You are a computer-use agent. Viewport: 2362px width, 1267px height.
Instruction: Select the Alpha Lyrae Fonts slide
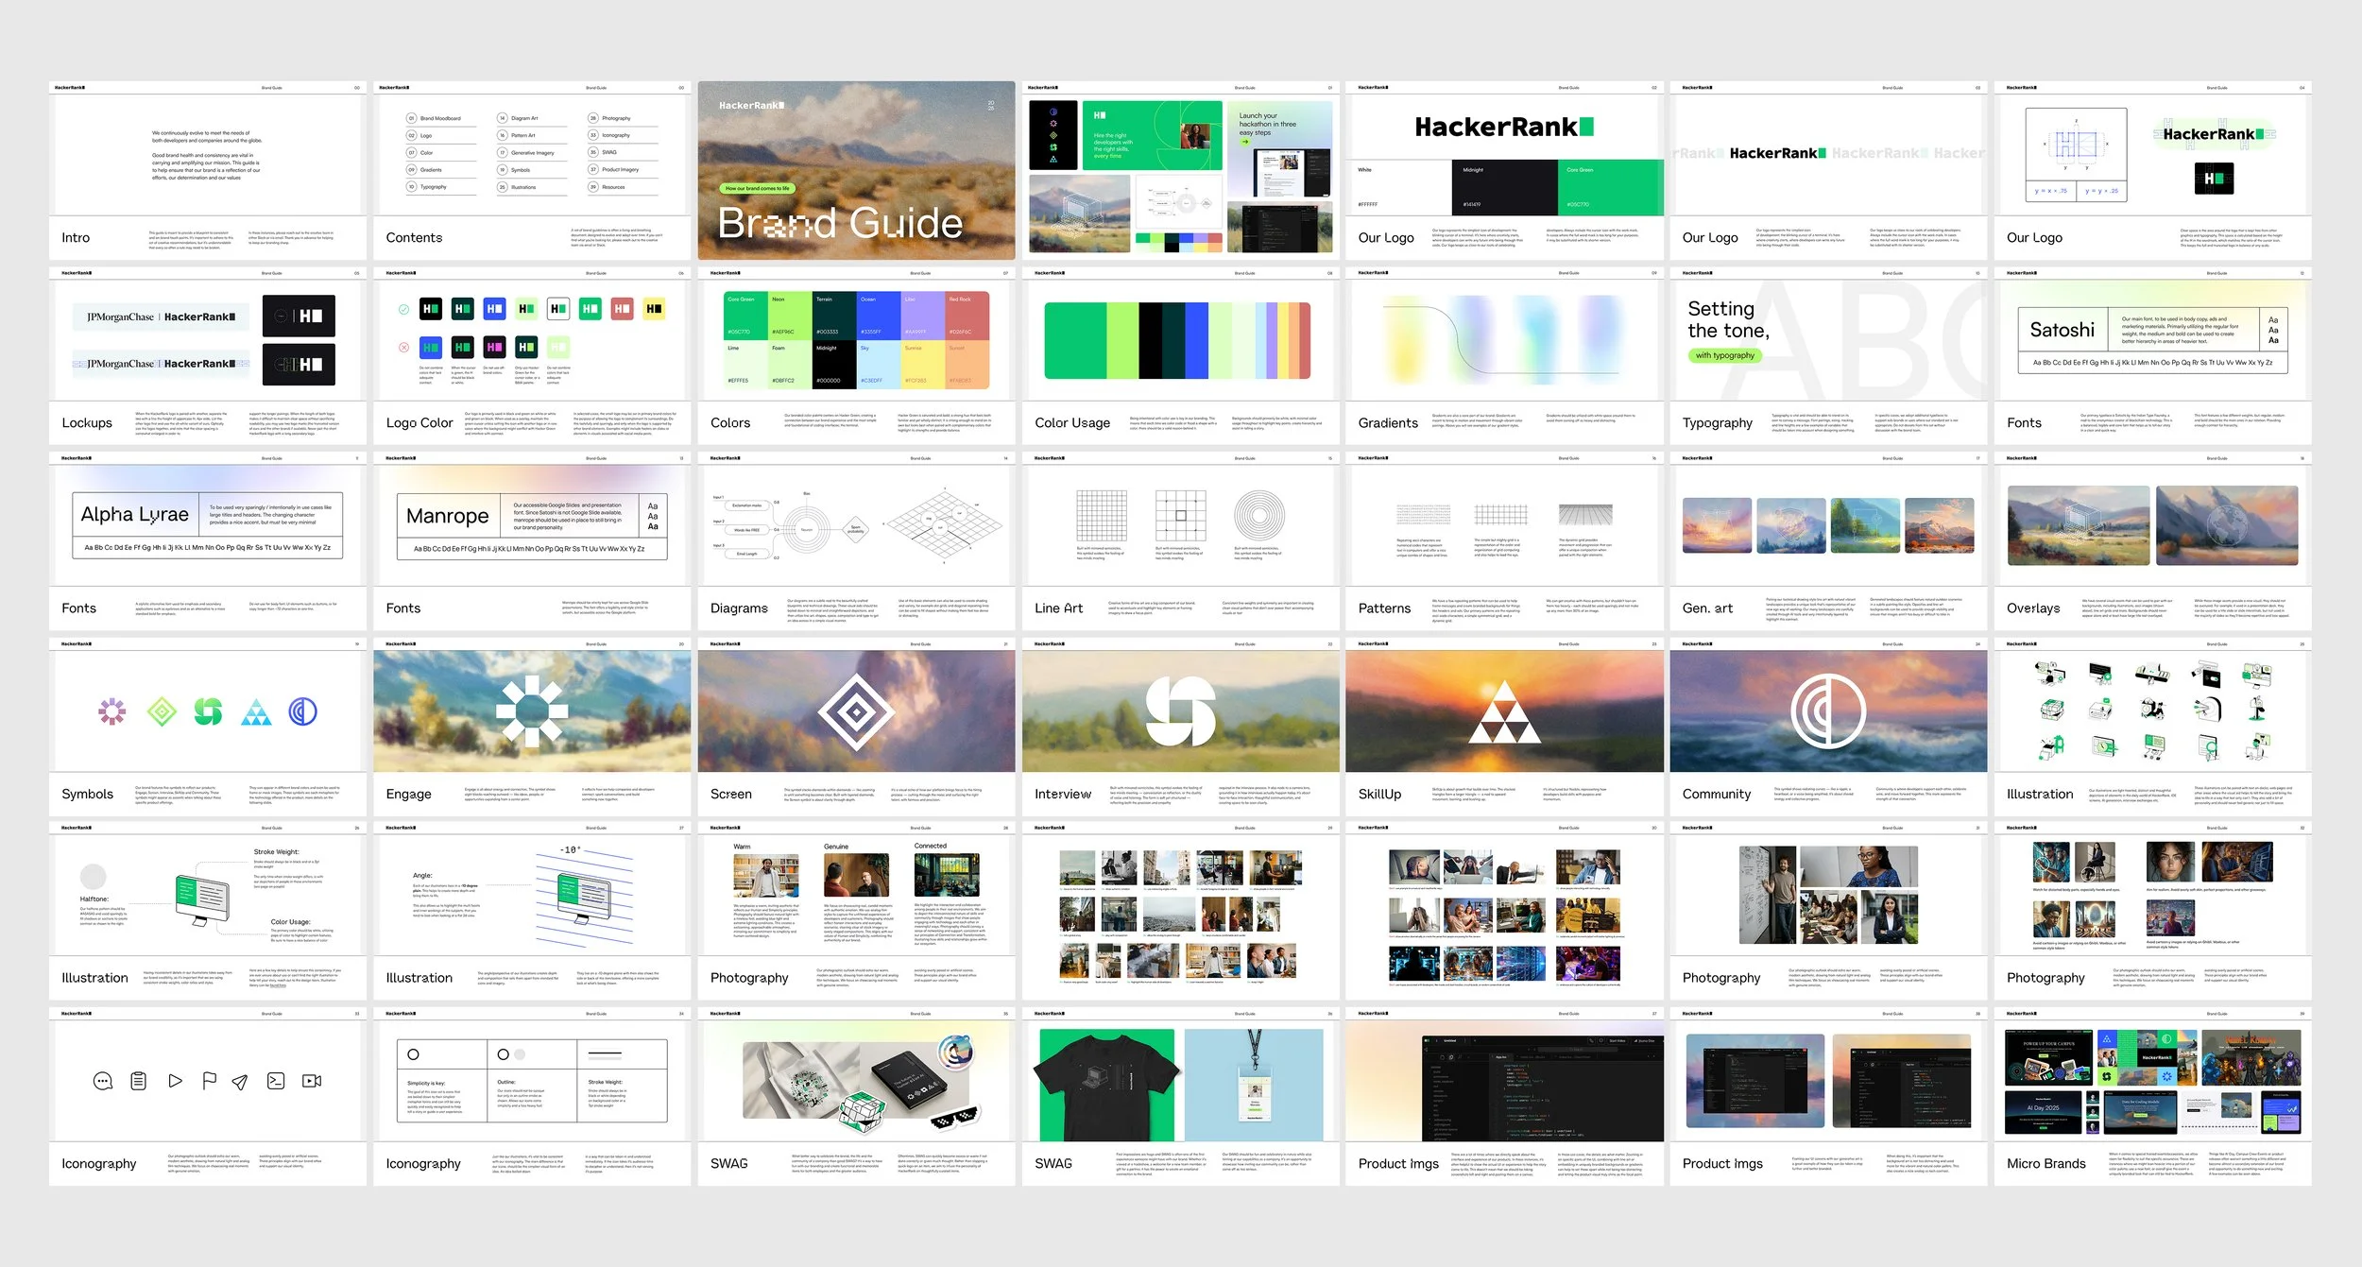(x=207, y=541)
